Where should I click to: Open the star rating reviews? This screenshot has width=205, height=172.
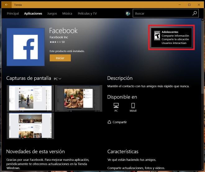tap(57, 42)
